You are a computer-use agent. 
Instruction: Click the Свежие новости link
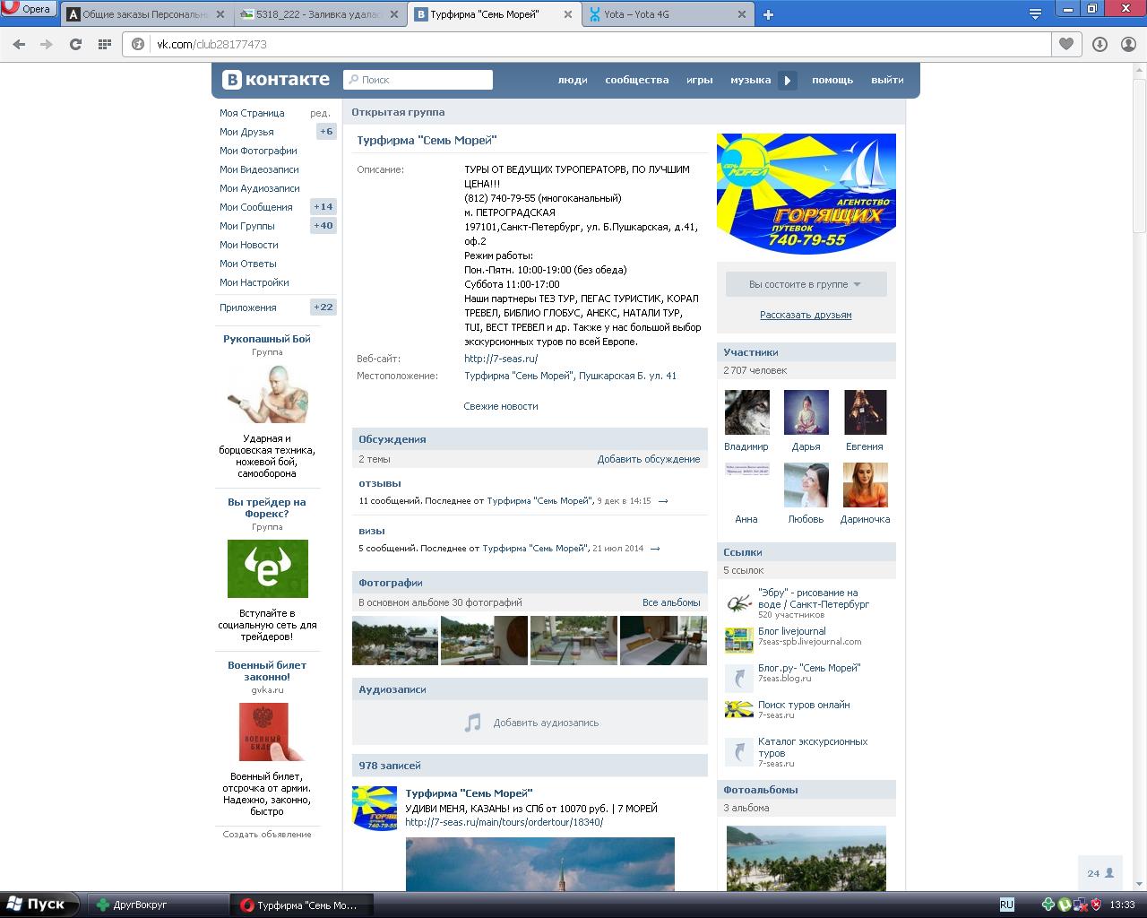click(x=501, y=406)
